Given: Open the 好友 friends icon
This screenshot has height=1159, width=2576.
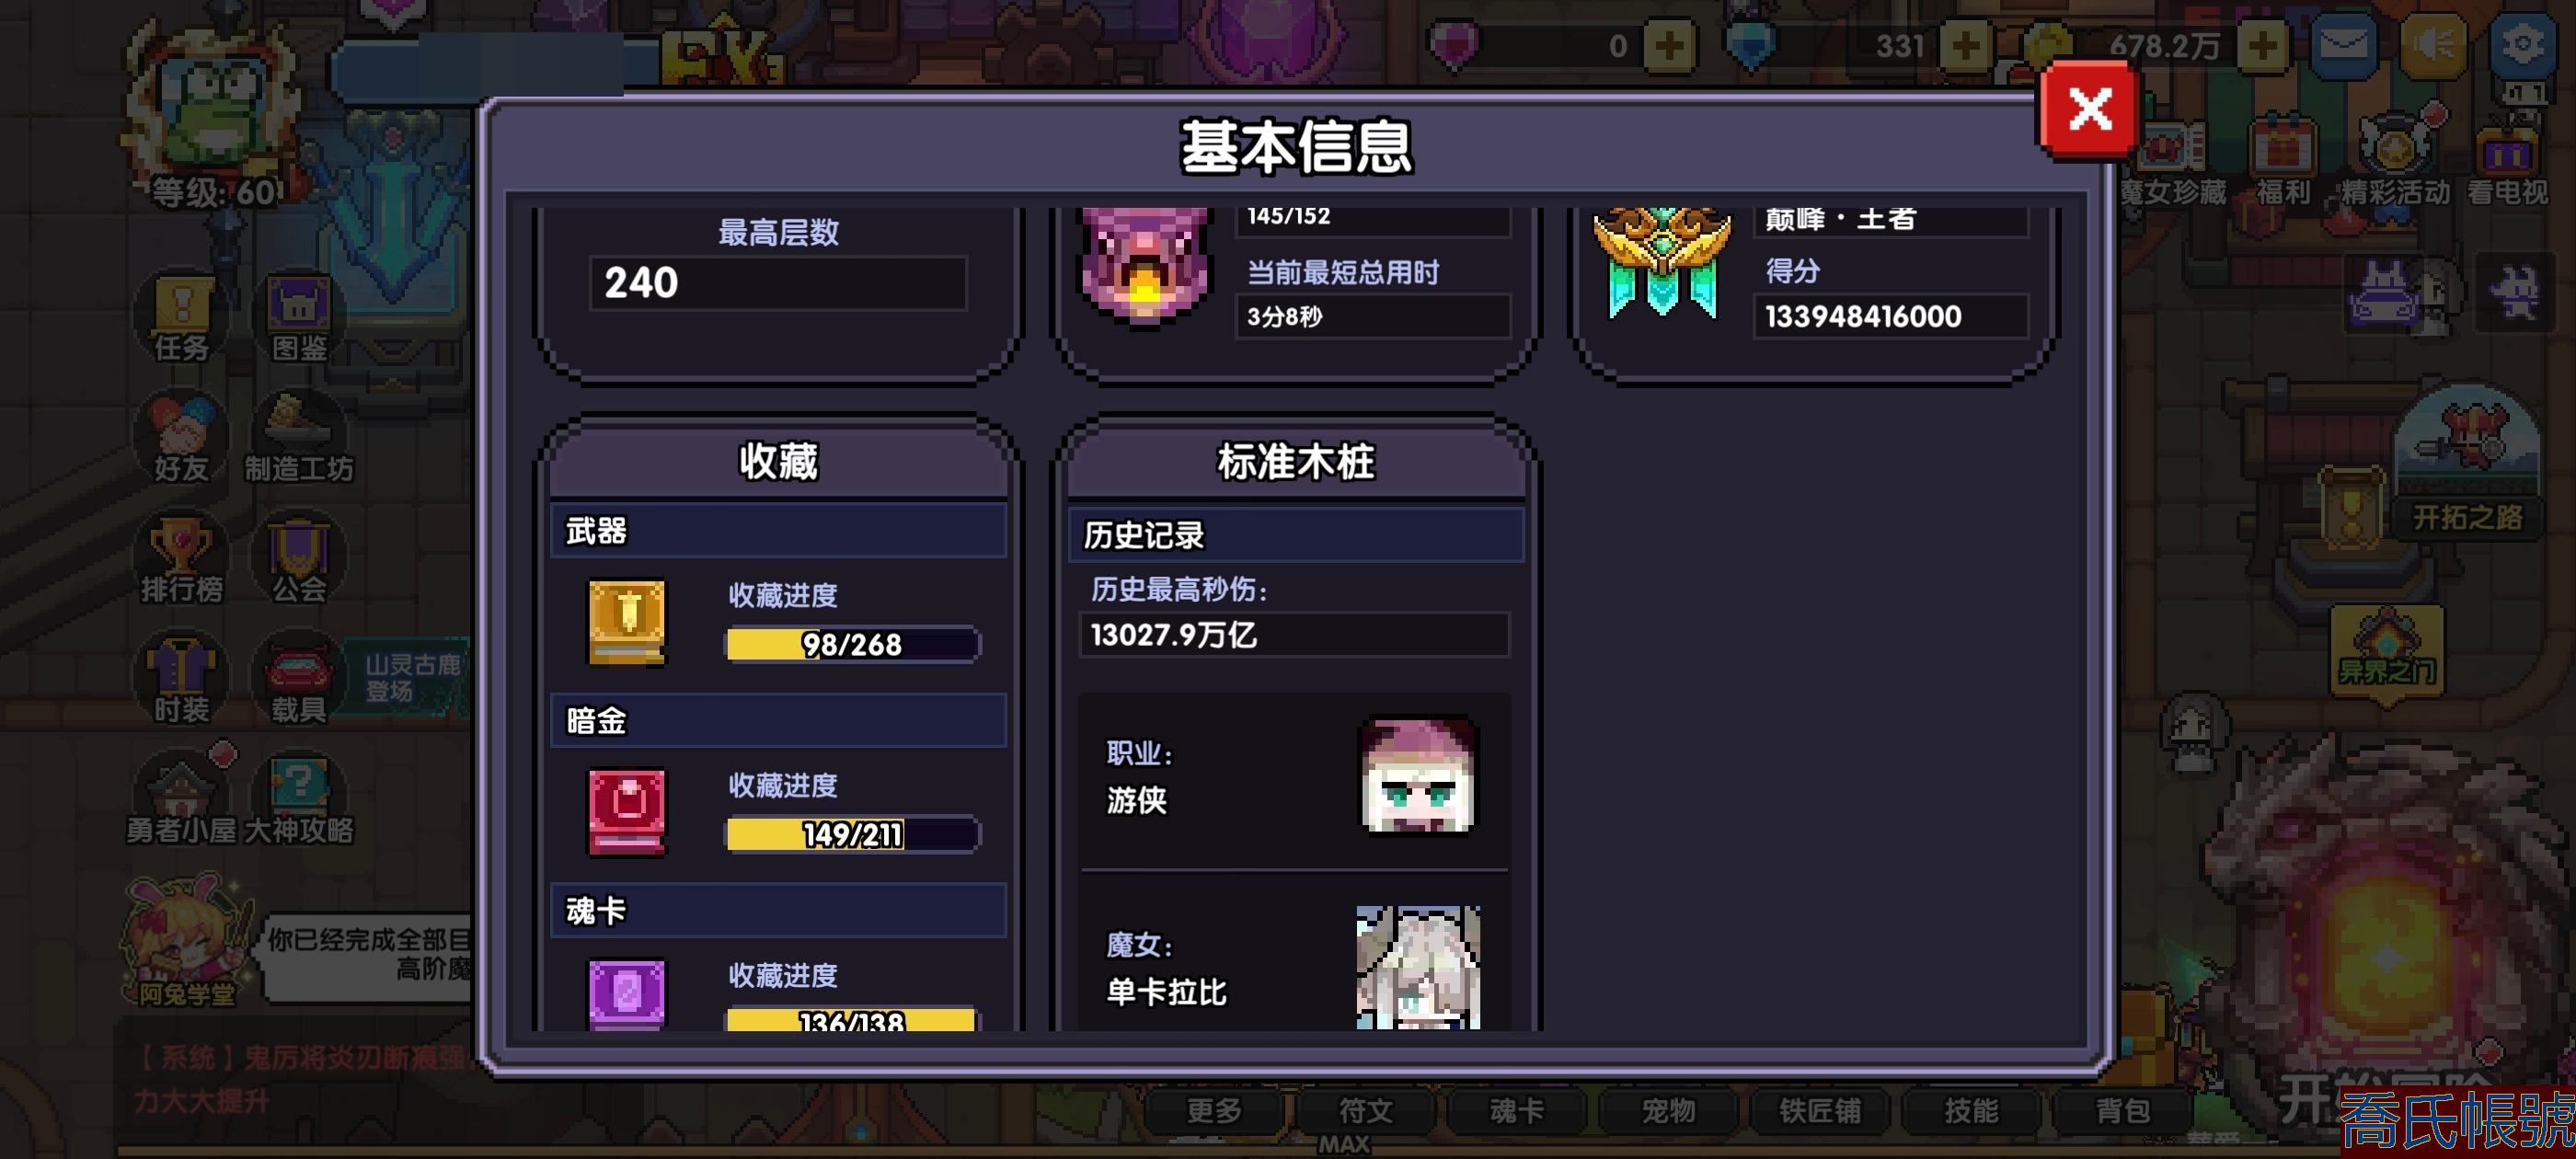Looking at the screenshot, I should pos(181,436).
